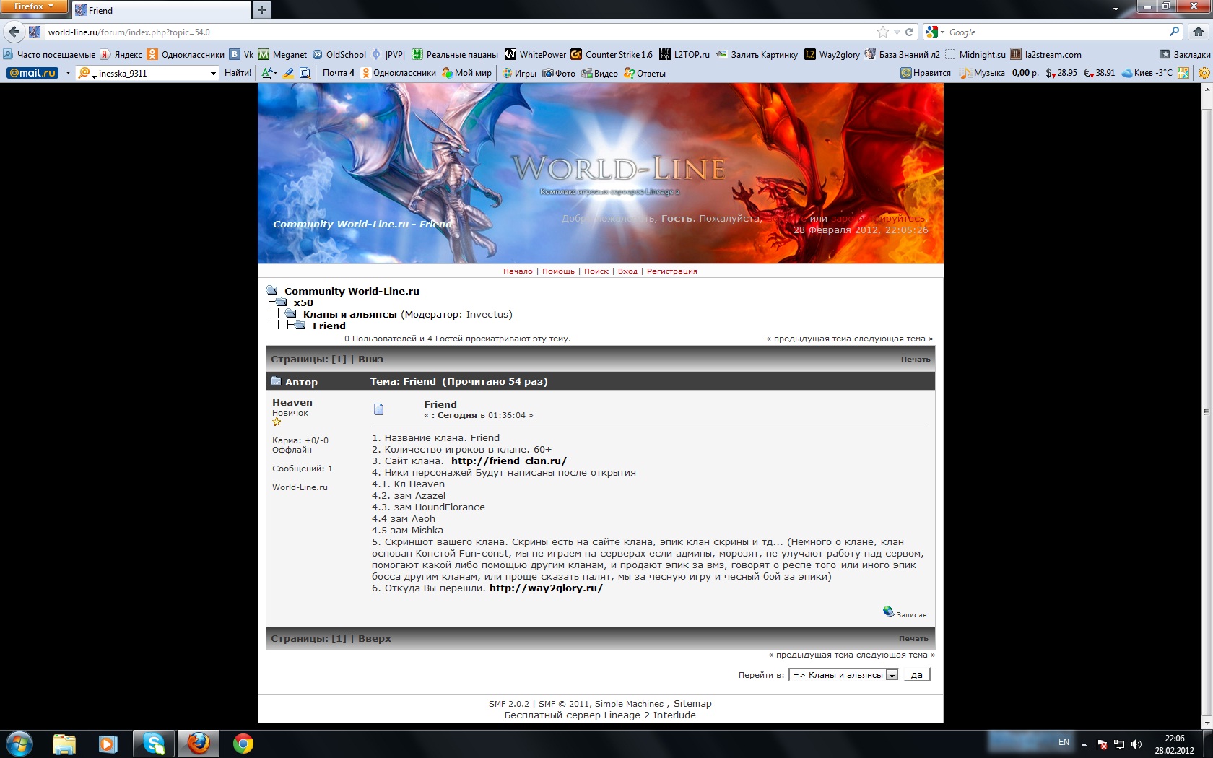Open the http://friend-clan.ru/ link

tap(509, 461)
